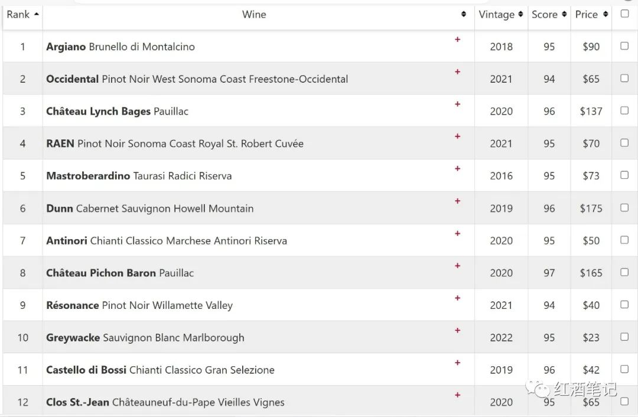The image size is (638, 417).
Task: Expand the Occidental Pinot Noir row
Action: pyautogui.click(x=457, y=72)
